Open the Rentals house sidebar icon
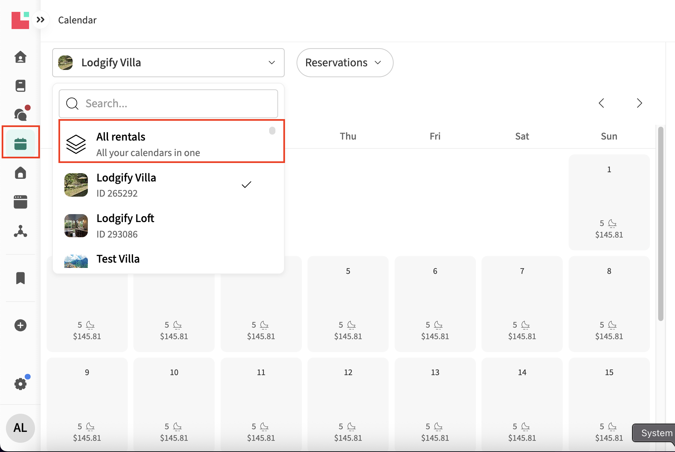675x452 pixels. coord(20,173)
